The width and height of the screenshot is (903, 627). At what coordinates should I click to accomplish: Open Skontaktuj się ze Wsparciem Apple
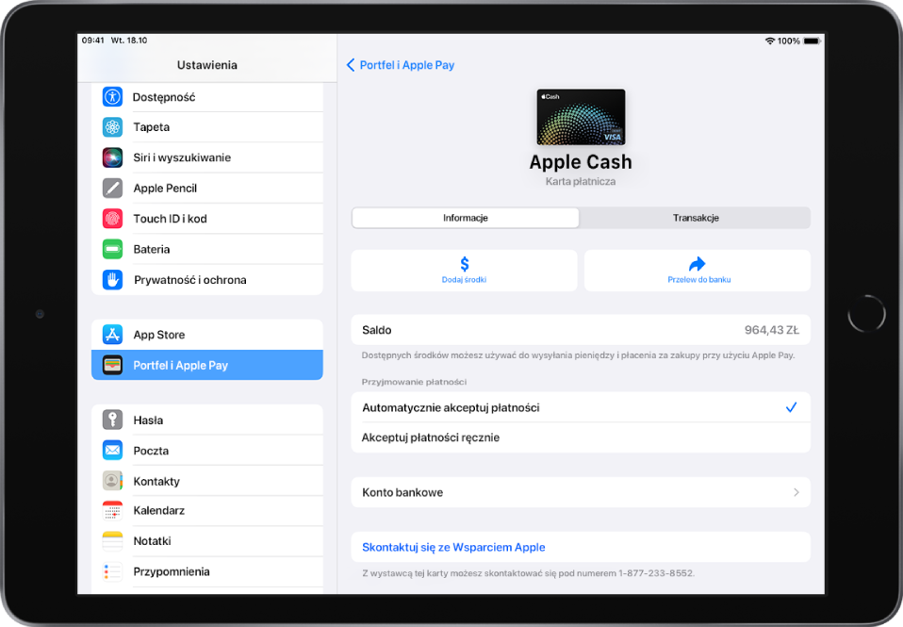click(581, 547)
